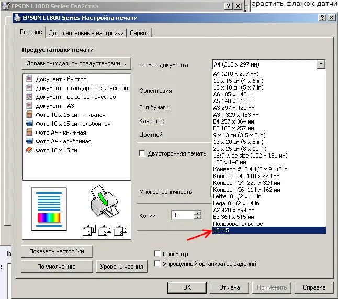
Task: Select Конверт C6 114 x 162 мм
Action: tap(269, 190)
